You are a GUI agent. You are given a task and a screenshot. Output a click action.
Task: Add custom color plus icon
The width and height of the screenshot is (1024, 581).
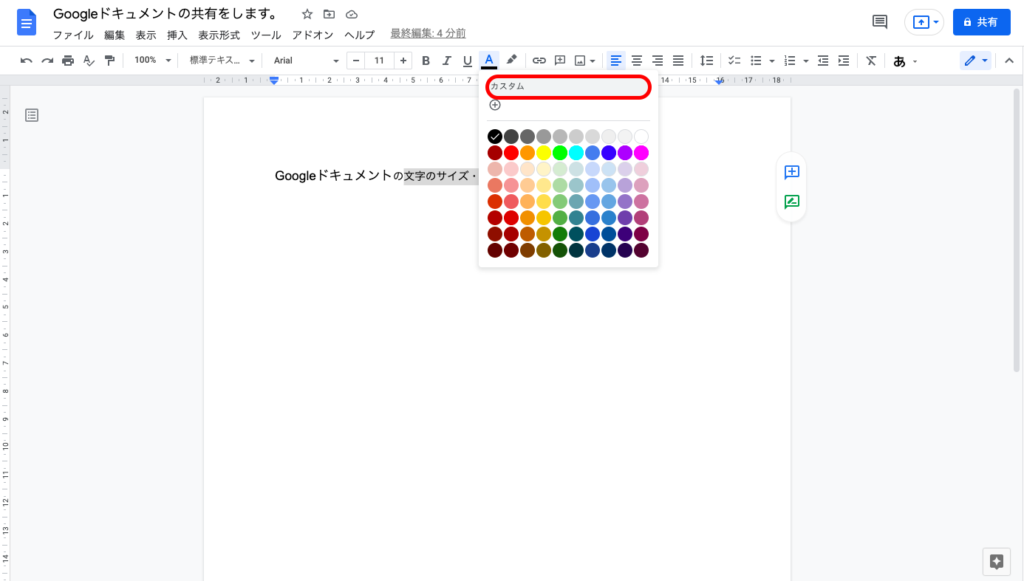point(495,105)
